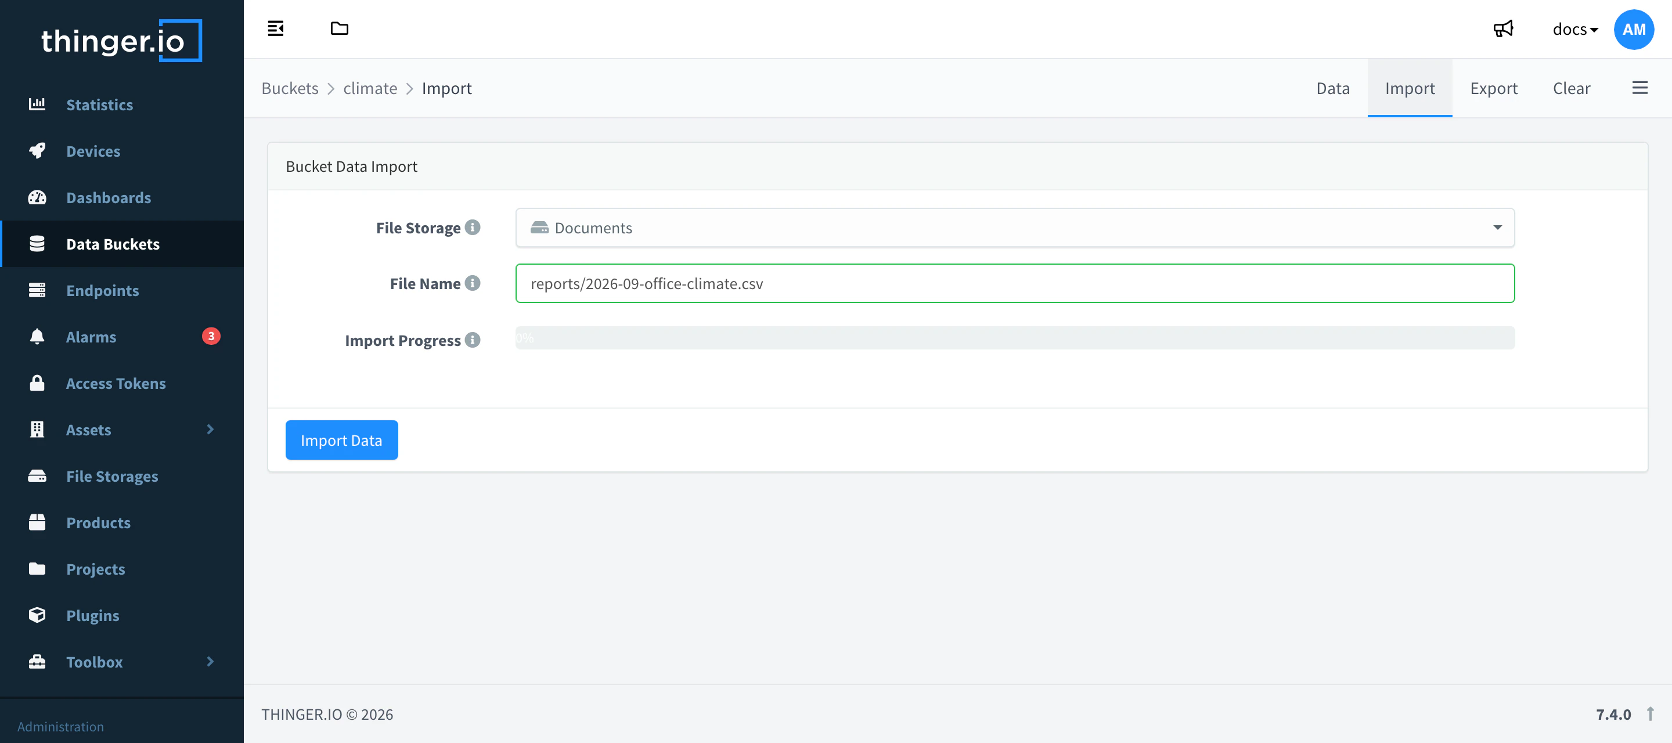Click File Name info icon

click(x=473, y=283)
